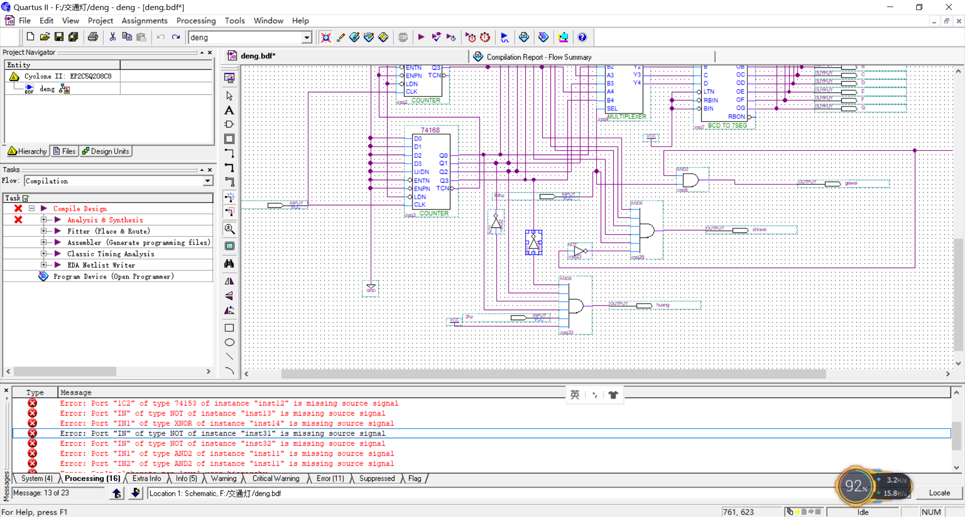Click the Copy icon in the toolbar
This screenshot has height=517, width=965.
click(x=127, y=37)
